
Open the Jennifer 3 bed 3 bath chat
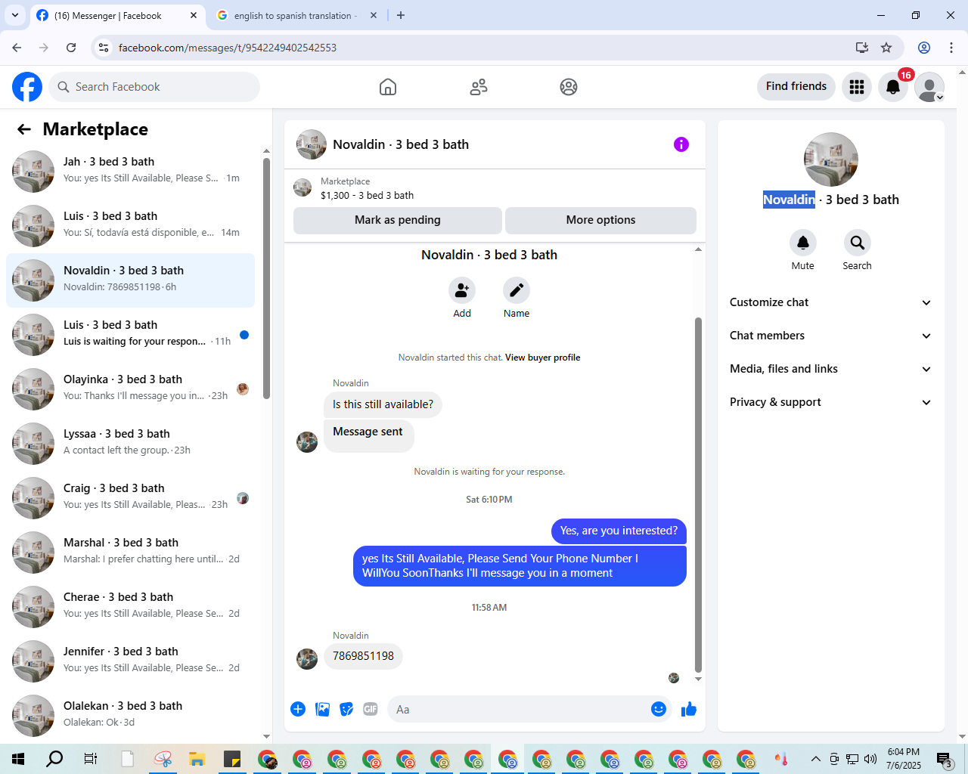130,661
